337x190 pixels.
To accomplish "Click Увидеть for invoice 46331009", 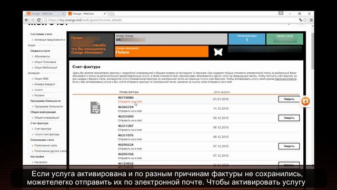I will coord(289,118).
